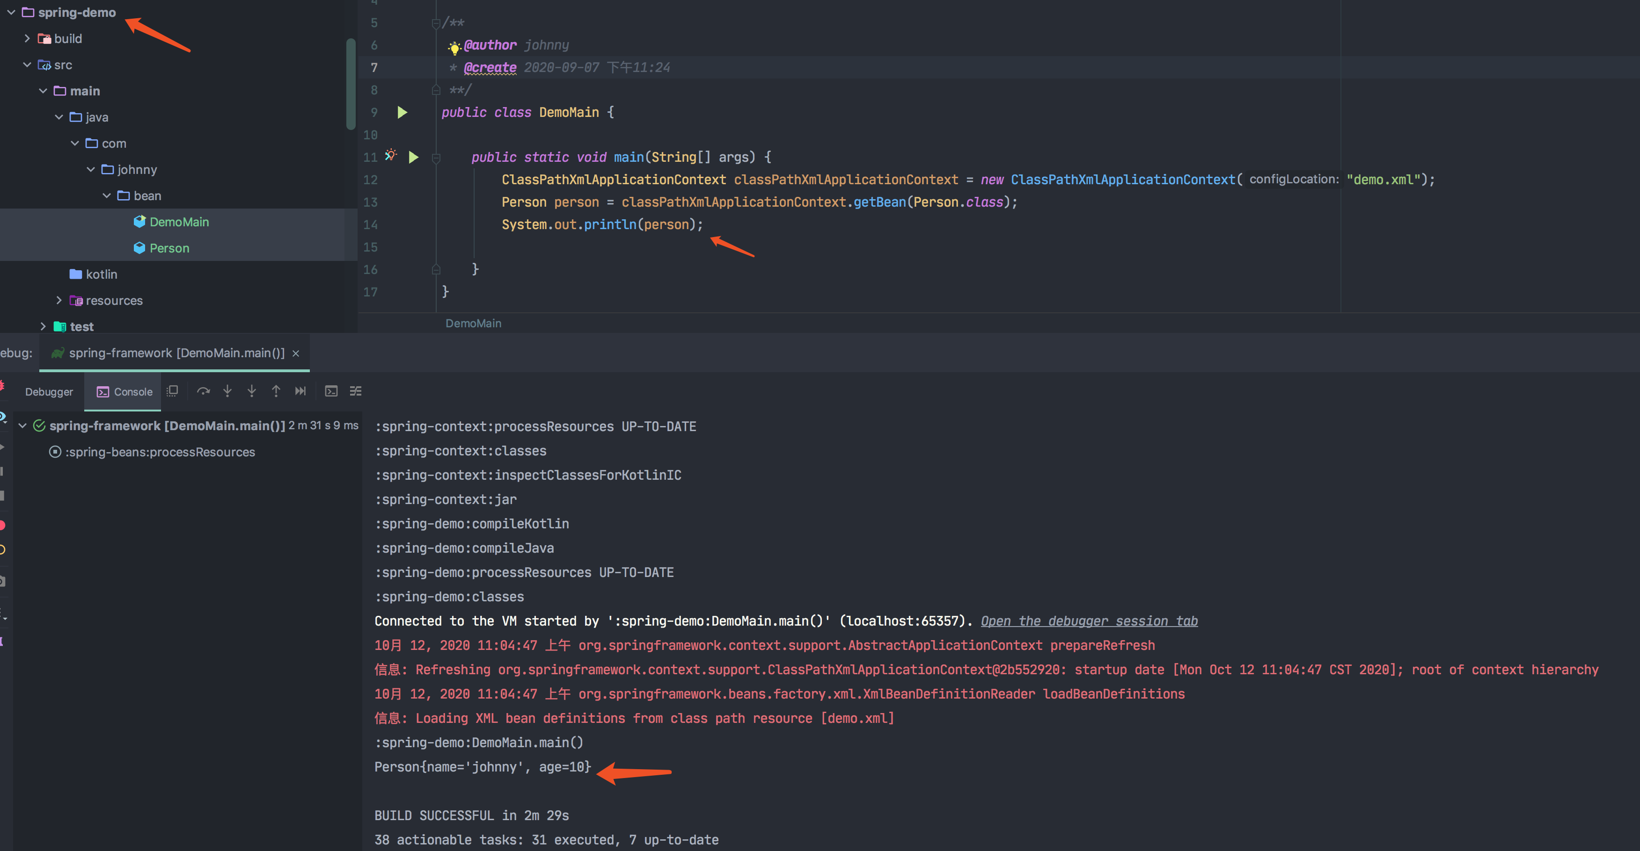Run DemoMain class from gutter arrow
Viewport: 1640px width, 851px height.
pos(402,113)
